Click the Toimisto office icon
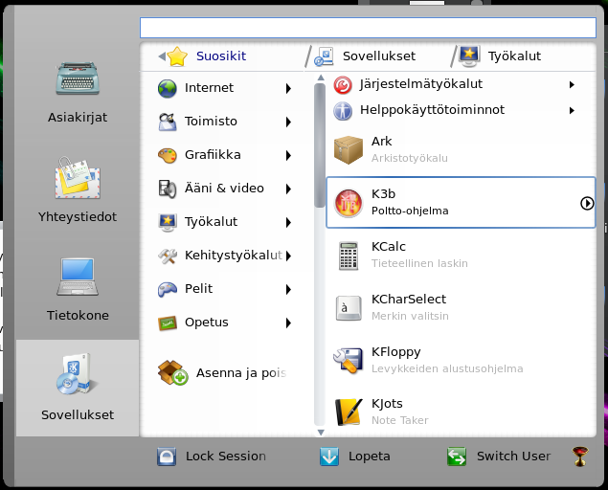608x490 pixels. pos(168,122)
